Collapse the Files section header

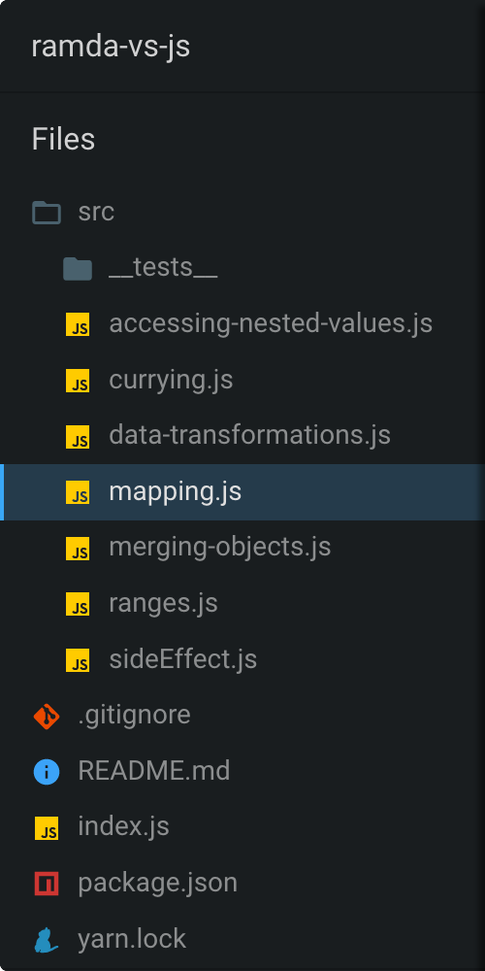pos(63,139)
